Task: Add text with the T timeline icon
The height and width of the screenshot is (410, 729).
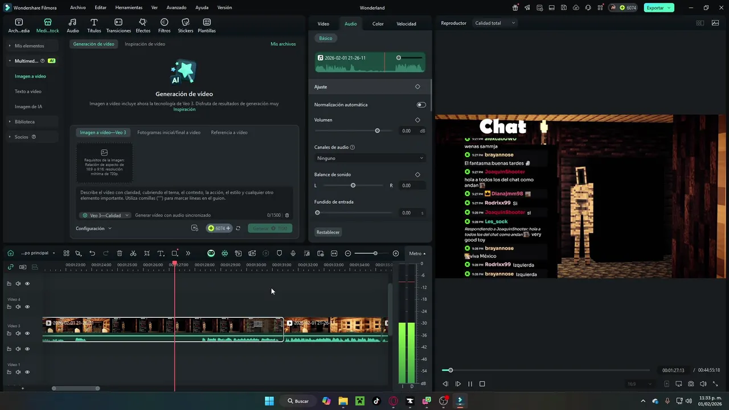Action: pyautogui.click(x=161, y=253)
